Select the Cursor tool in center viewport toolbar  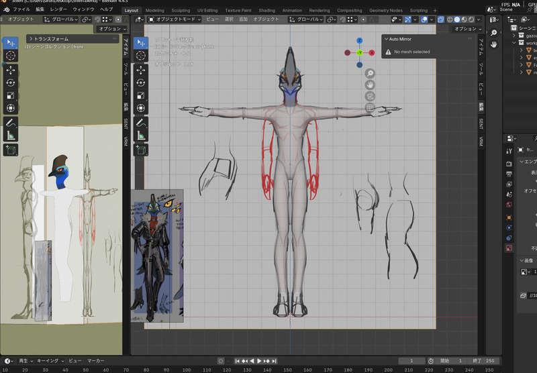(142, 56)
